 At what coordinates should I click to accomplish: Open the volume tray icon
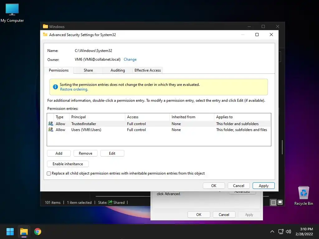pyautogui.click(x=288, y=232)
